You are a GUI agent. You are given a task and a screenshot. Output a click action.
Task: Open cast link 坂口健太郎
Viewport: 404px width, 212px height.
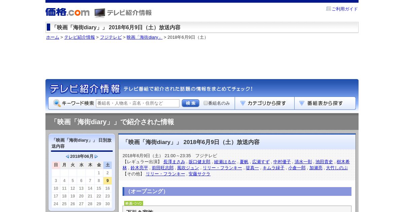point(199,162)
